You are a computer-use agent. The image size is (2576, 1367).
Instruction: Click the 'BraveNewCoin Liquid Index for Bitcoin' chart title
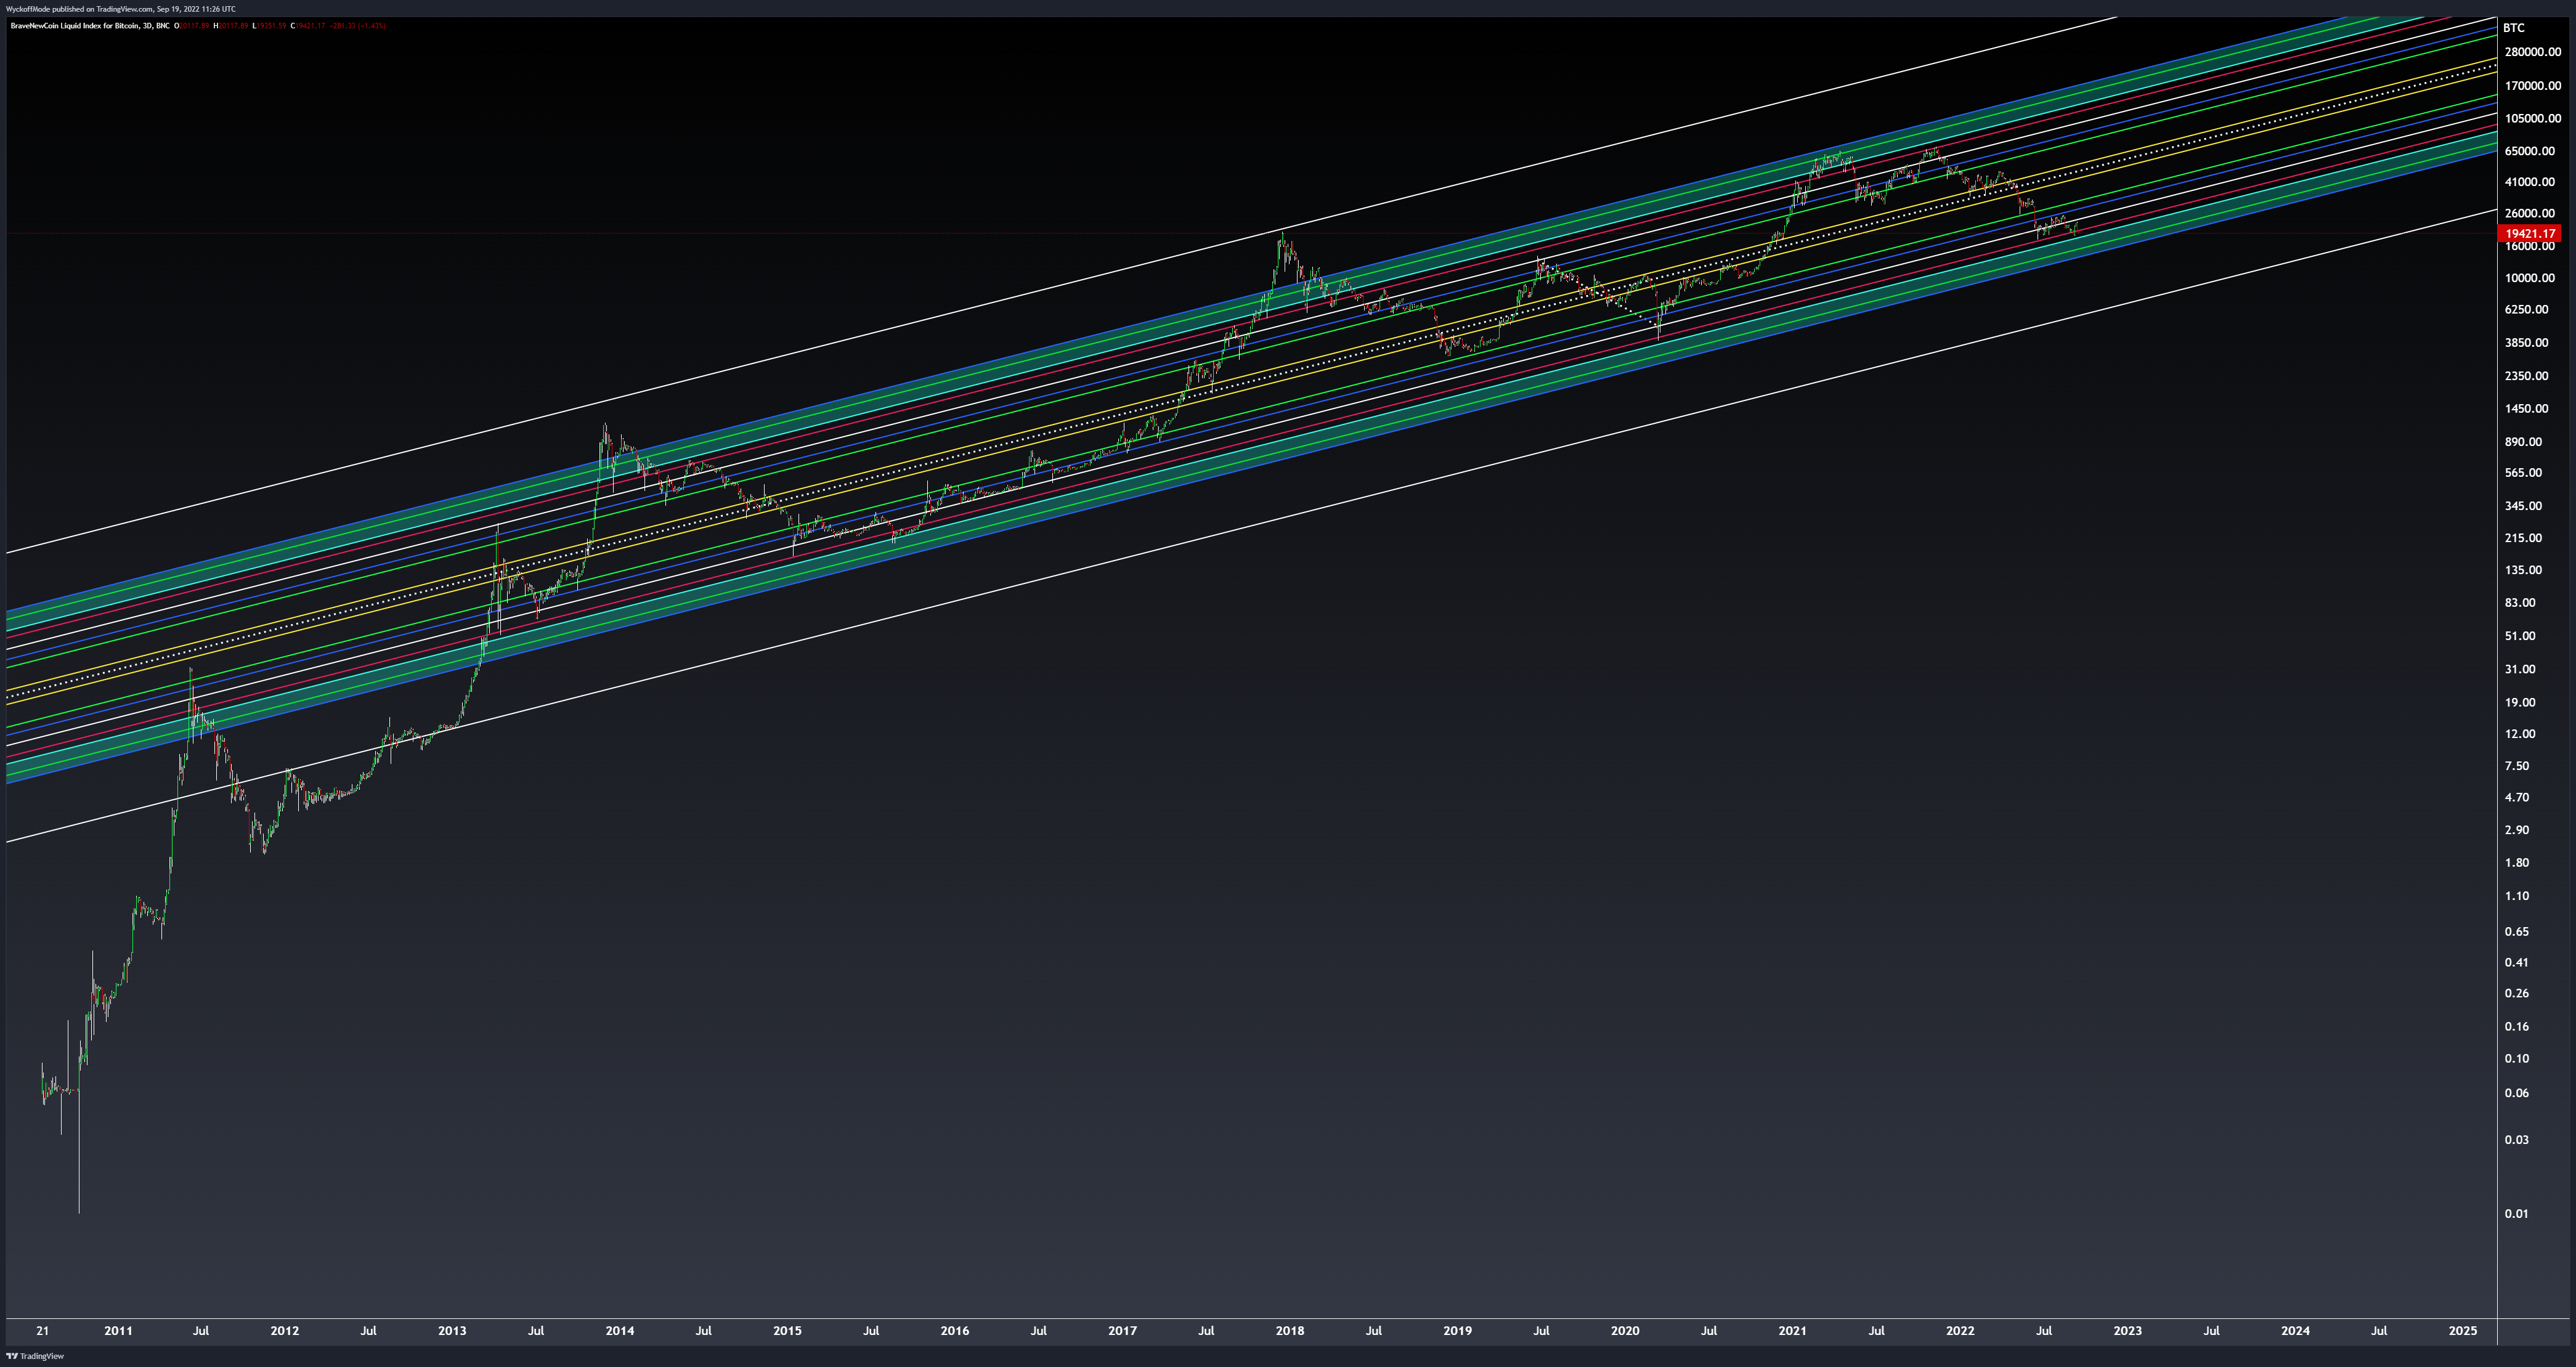coord(75,26)
